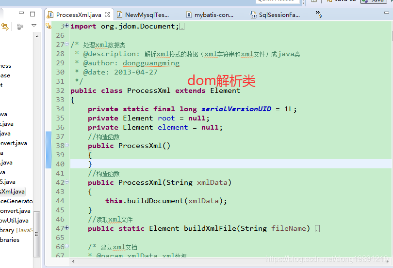Open the NewMysqlTes... editor tab
393x268 pixels.
(x=147, y=15)
